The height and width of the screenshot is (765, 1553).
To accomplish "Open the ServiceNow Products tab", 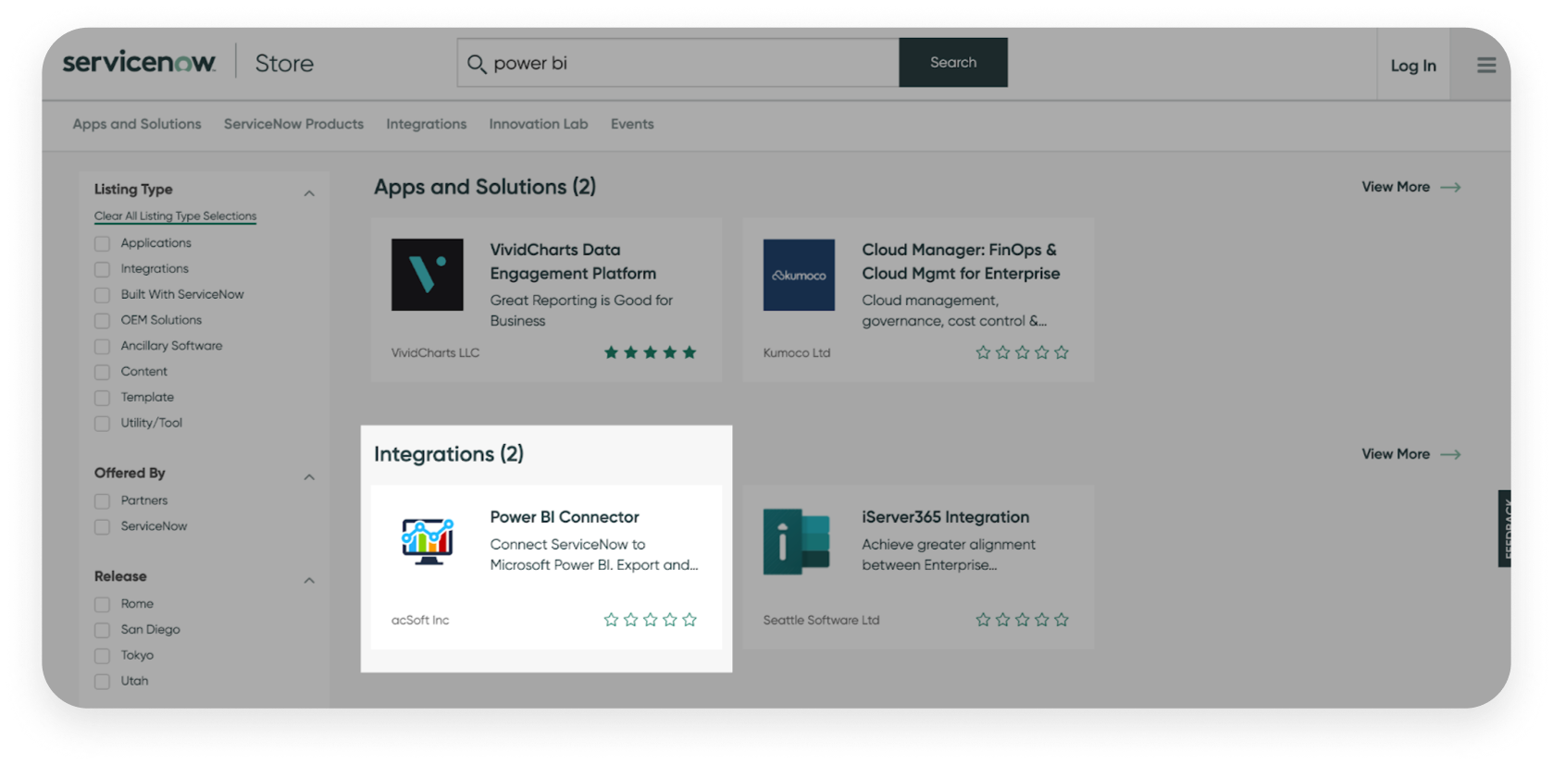I will (293, 124).
